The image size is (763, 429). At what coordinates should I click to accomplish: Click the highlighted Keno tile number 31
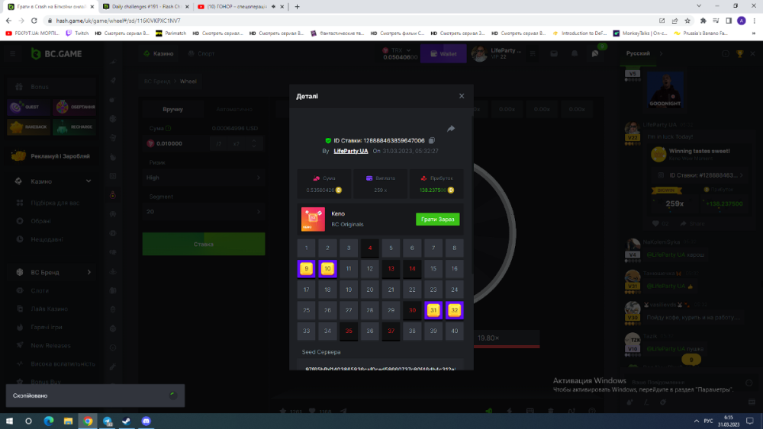tap(433, 310)
